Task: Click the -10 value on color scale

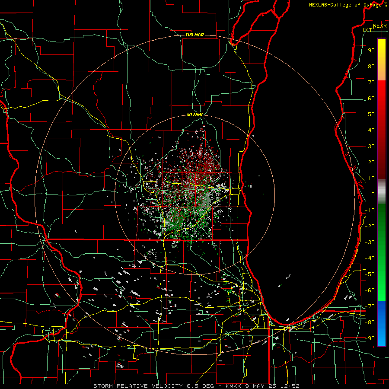Action: [370, 210]
